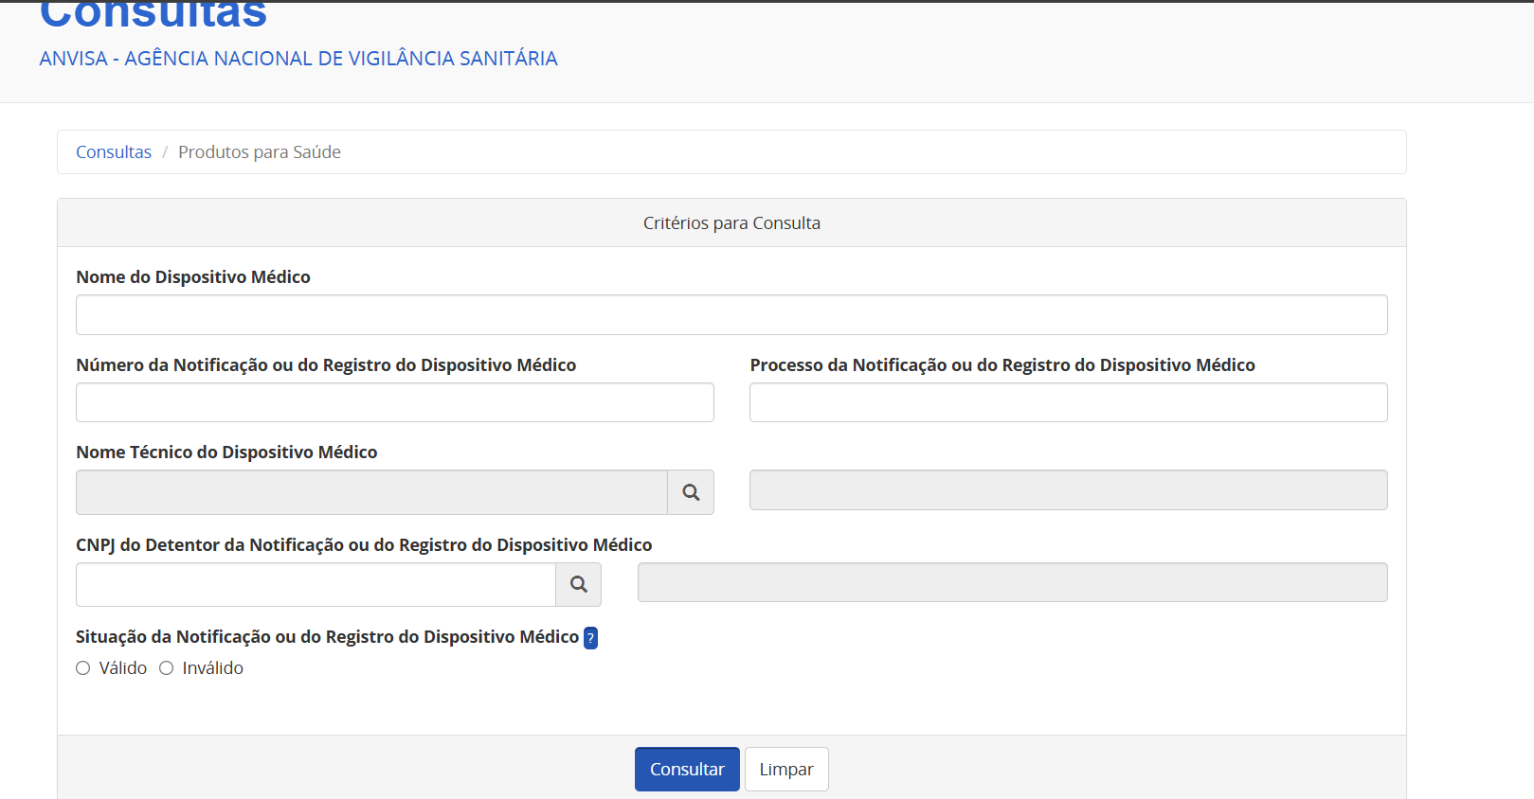Click the Produtos para Saúde breadcrumb item
The height and width of the screenshot is (799, 1534).
point(259,152)
